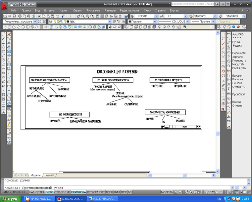Click the Zoom Realtime magnifier icon
The image size is (252, 202).
pyautogui.click(x=83, y=16)
